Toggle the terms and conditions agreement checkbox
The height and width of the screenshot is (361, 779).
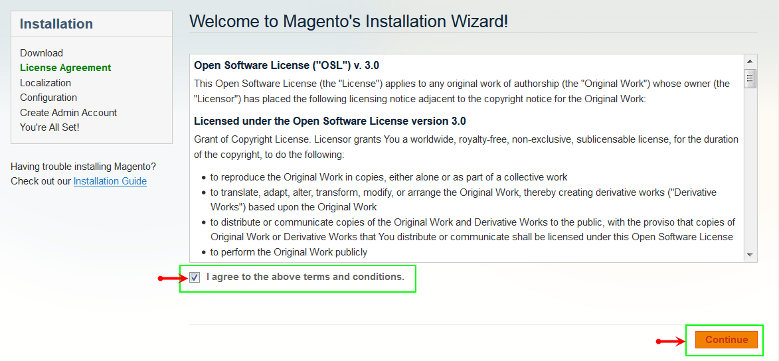pos(195,277)
